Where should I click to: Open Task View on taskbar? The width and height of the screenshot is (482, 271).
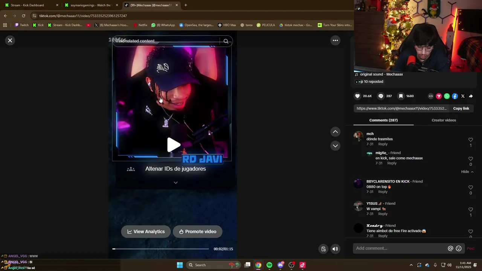[247, 265]
